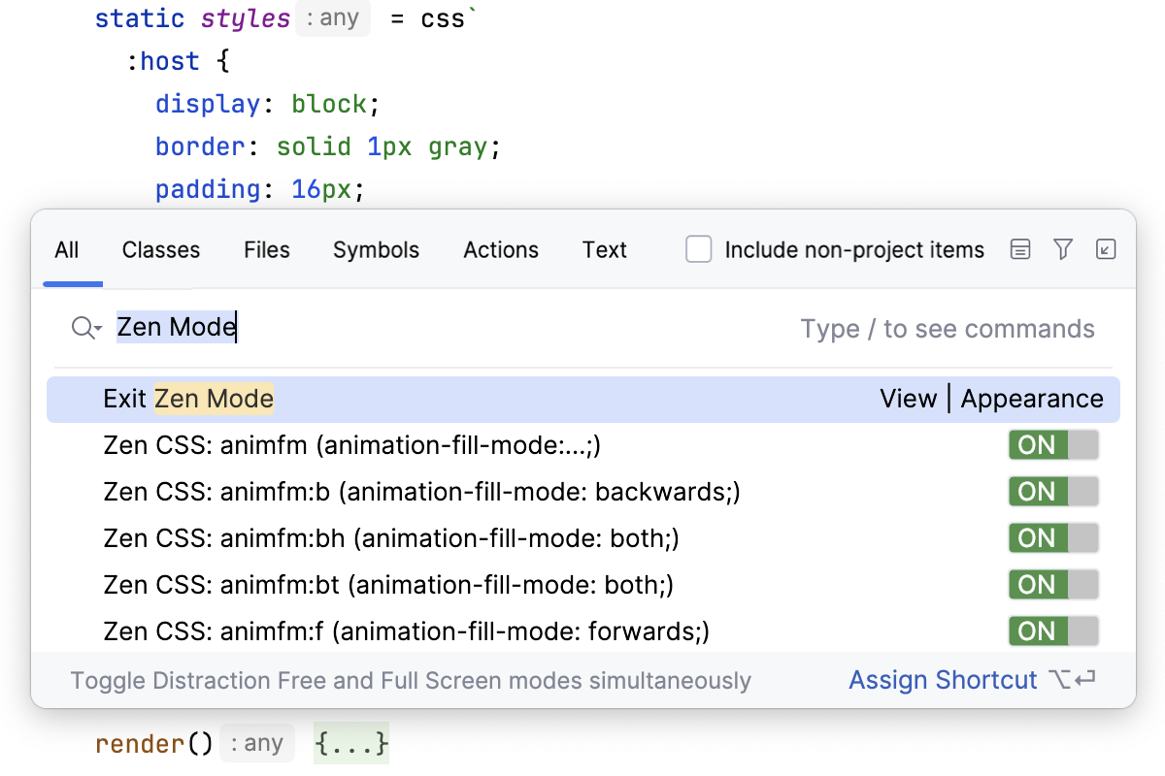The width and height of the screenshot is (1165, 776).
Task: Switch to the Text search tab
Action: click(x=604, y=249)
